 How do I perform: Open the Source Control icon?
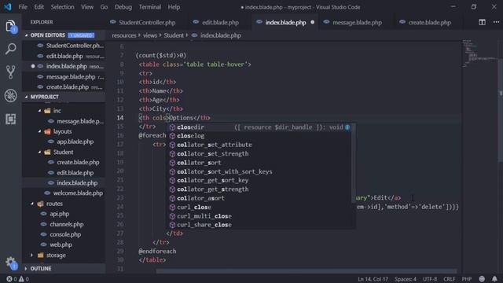tap(10, 72)
